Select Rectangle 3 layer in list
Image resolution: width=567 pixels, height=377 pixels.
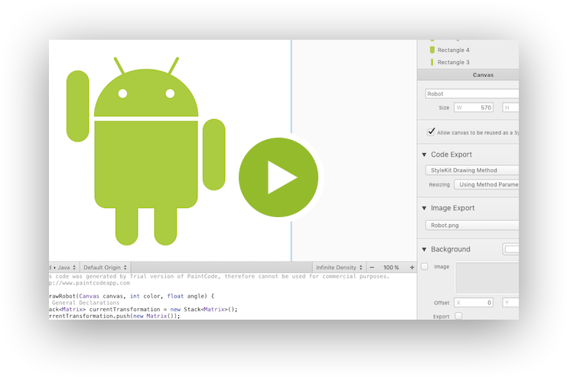click(453, 62)
